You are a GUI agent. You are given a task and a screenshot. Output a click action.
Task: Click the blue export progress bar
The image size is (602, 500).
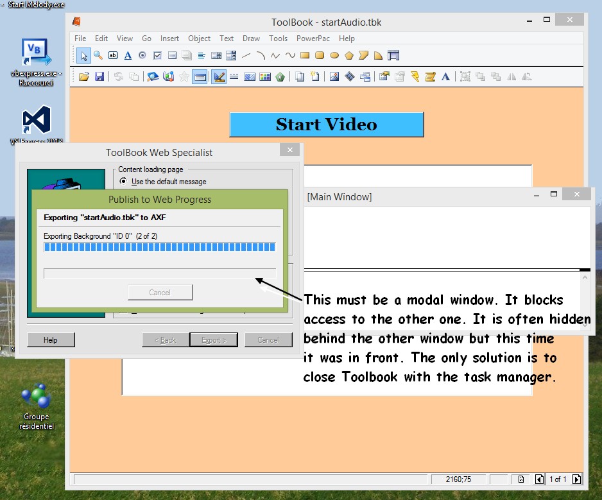click(160, 247)
